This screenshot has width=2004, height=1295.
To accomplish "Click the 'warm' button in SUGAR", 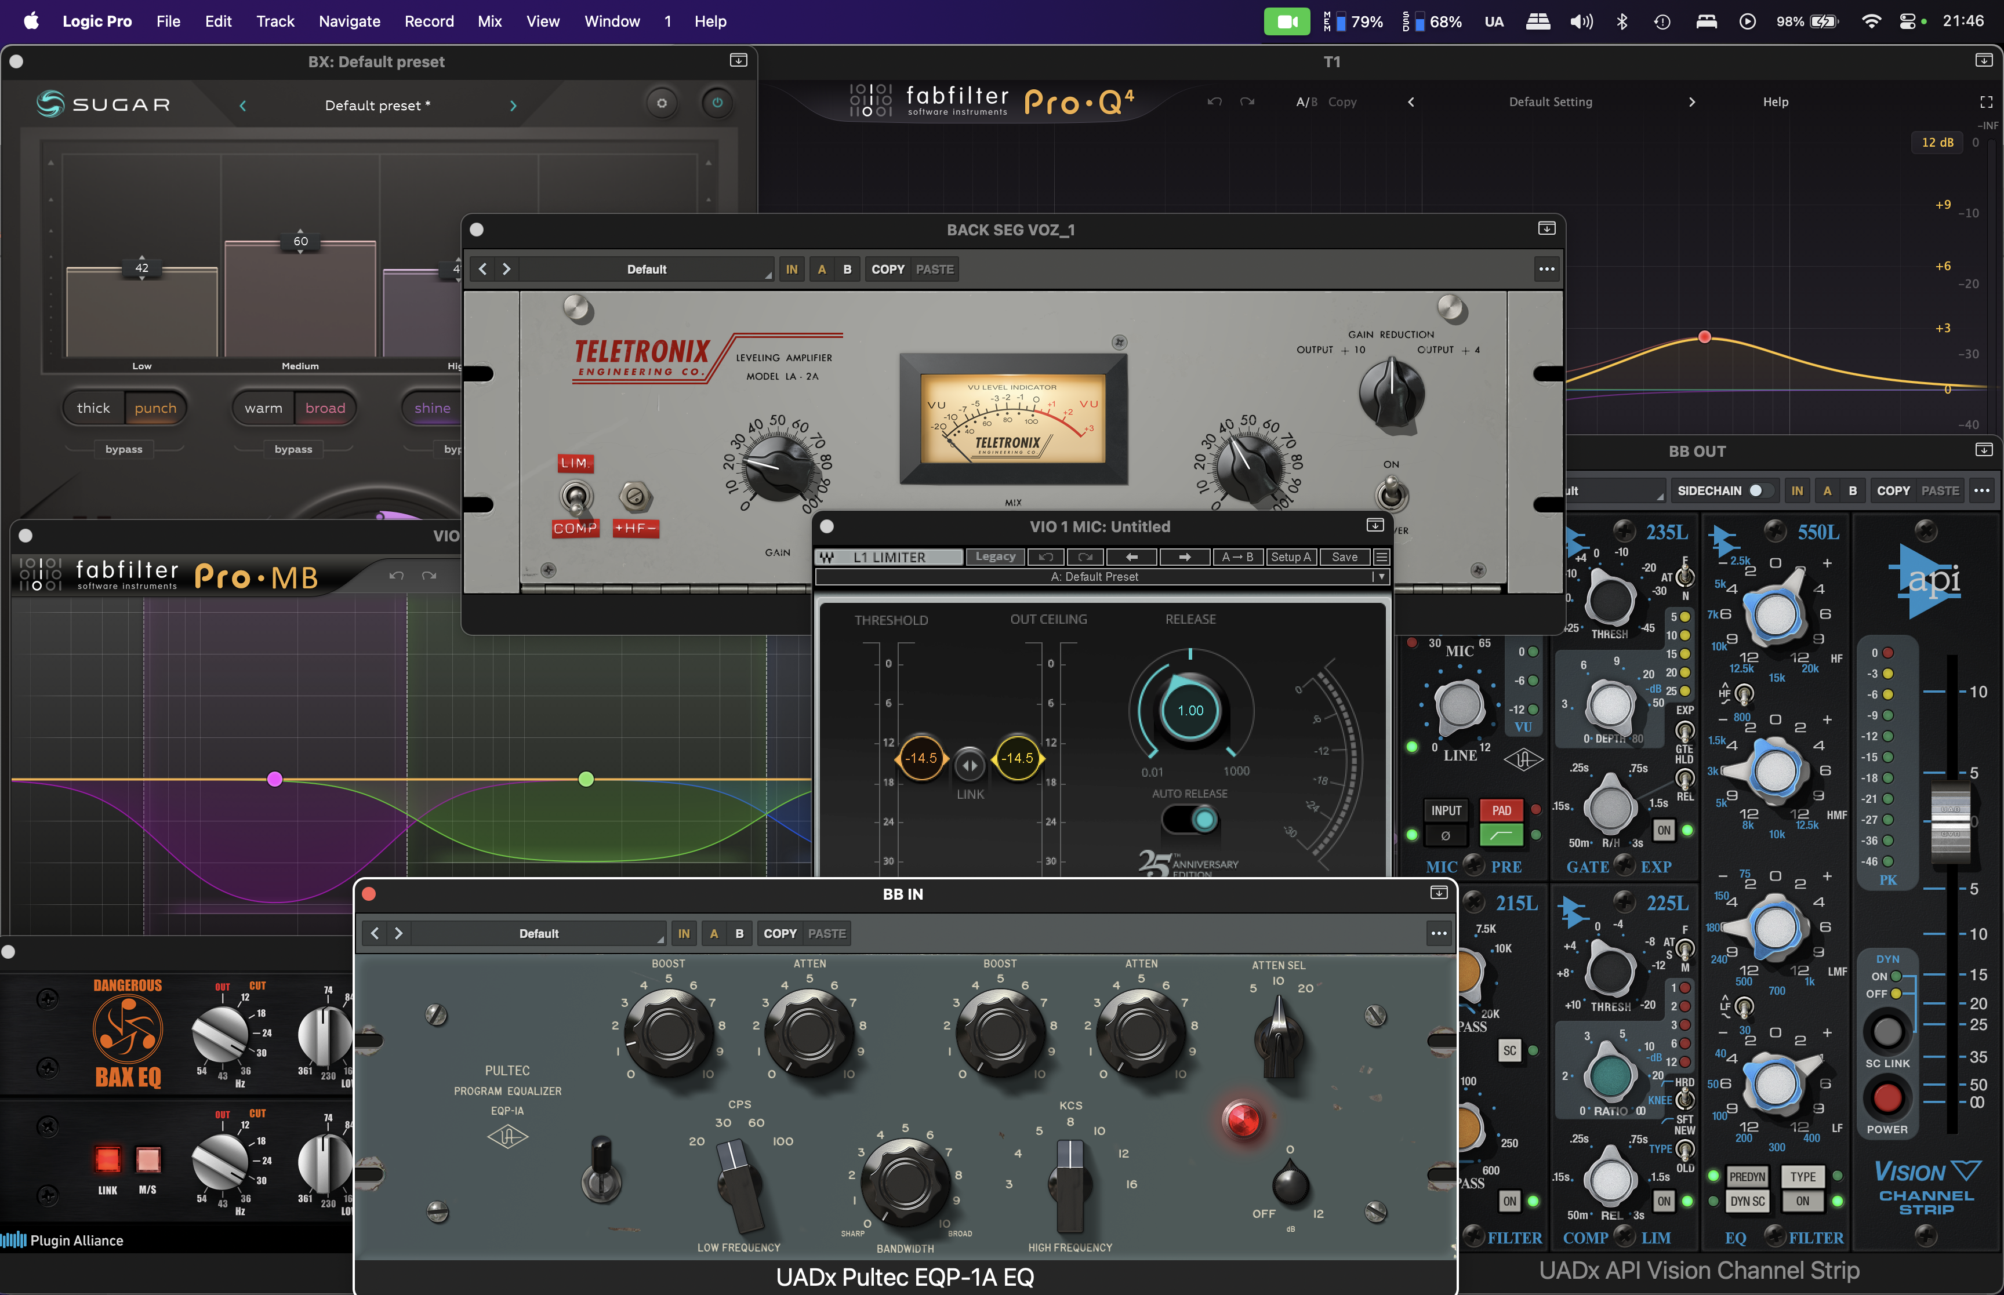I will click(x=263, y=408).
